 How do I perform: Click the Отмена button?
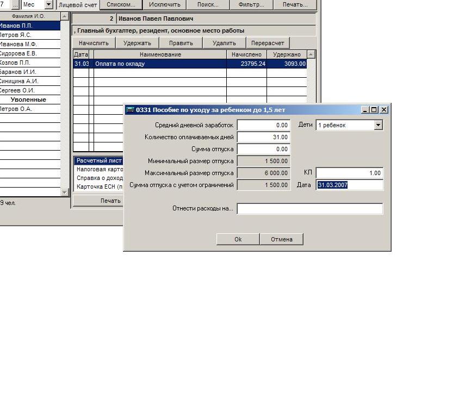coord(281,239)
